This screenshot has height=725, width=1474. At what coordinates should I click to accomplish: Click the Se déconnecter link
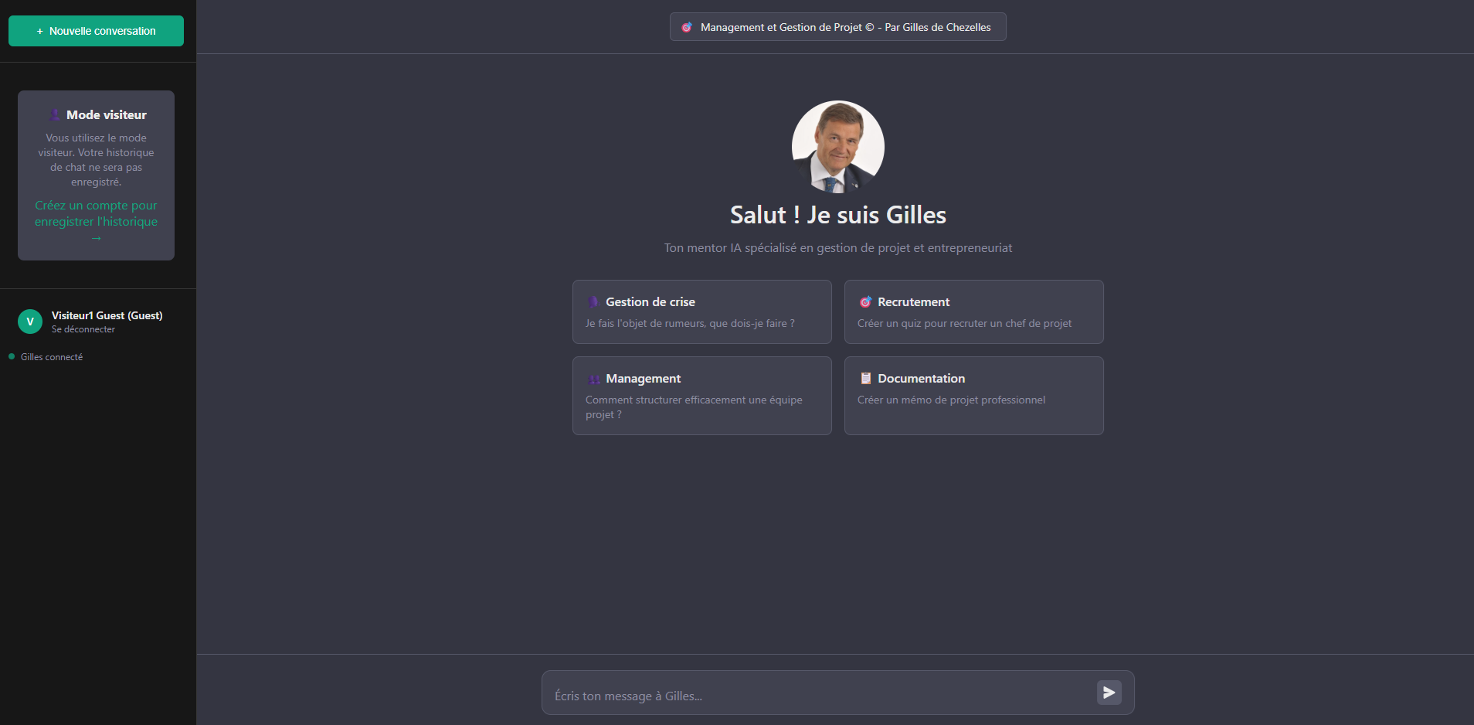click(x=82, y=328)
